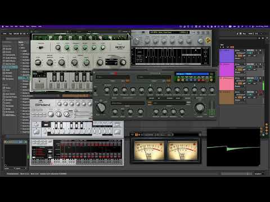Click the Tune knob in Acid V
The width and height of the screenshot is (270, 202).
tap(58, 48)
